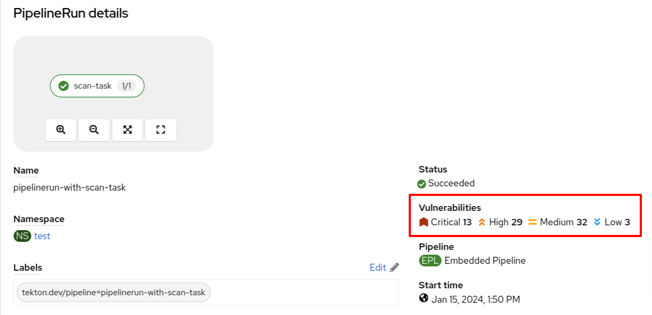Select the scan-task pipeline node
Image resolution: width=652 pixels, height=315 pixels.
coord(92,86)
